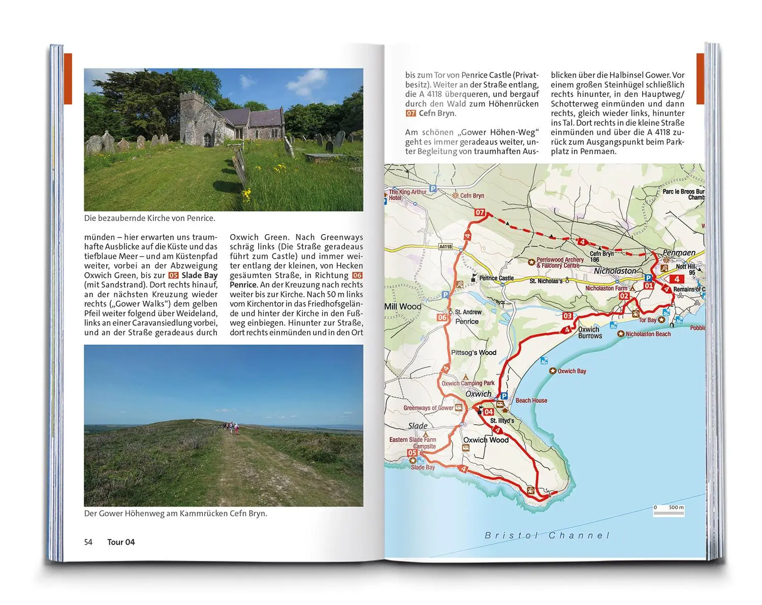762x605 pixels.
Task: Click caption 'Der Gower Höhenweg am Kammrücken Cefn Bryn.'
Action: point(176,514)
